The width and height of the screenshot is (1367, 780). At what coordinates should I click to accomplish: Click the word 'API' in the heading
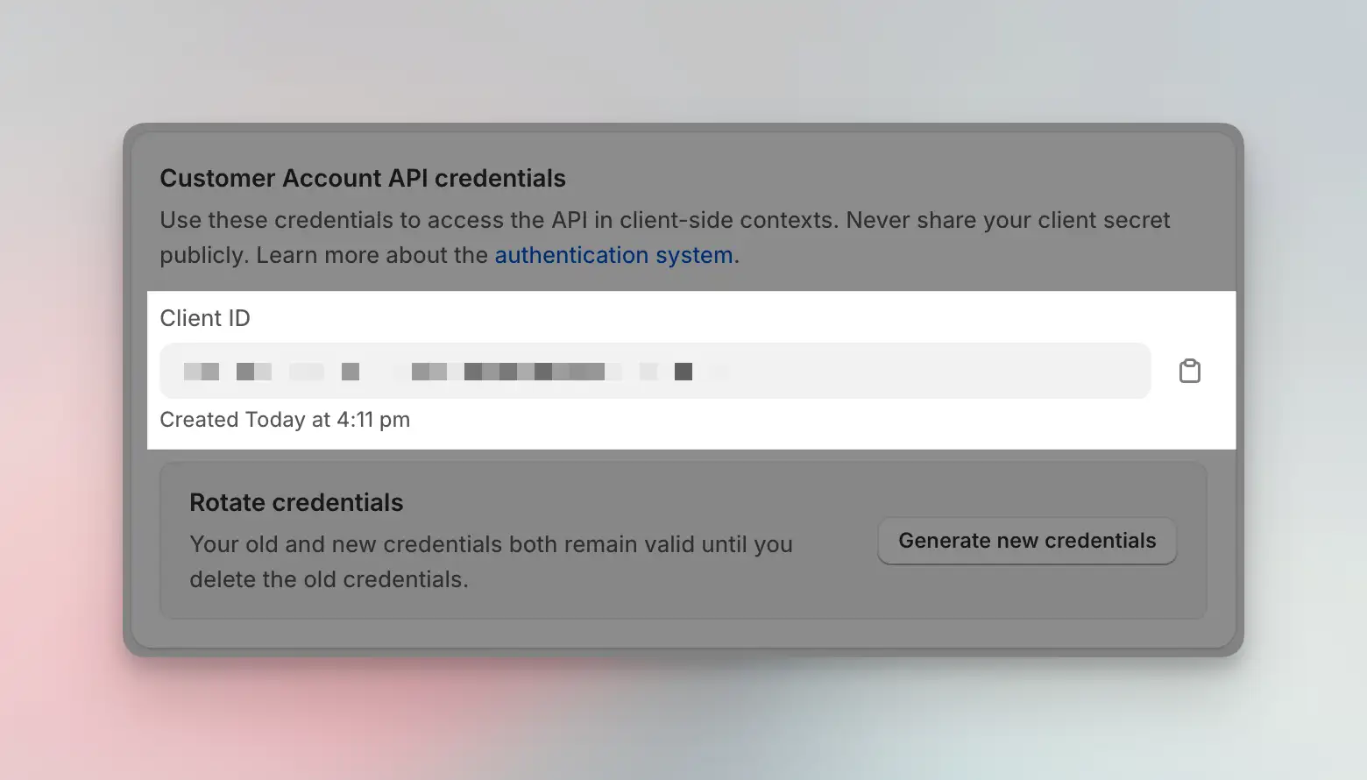pos(407,178)
